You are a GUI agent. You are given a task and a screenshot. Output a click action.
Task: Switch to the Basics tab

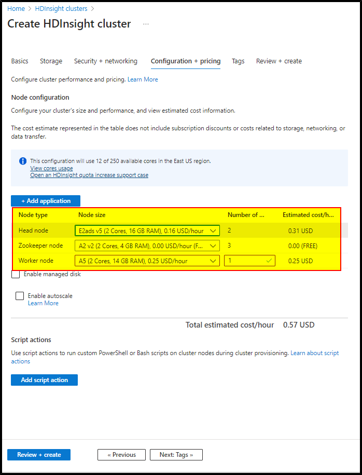click(20, 61)
